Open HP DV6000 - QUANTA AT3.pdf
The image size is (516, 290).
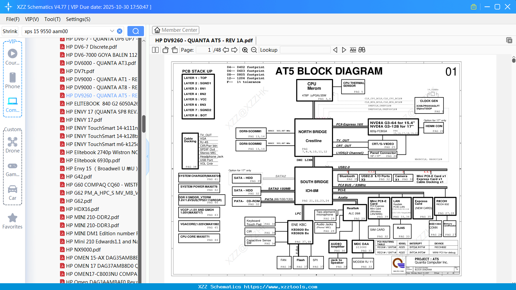coord(98,63)
